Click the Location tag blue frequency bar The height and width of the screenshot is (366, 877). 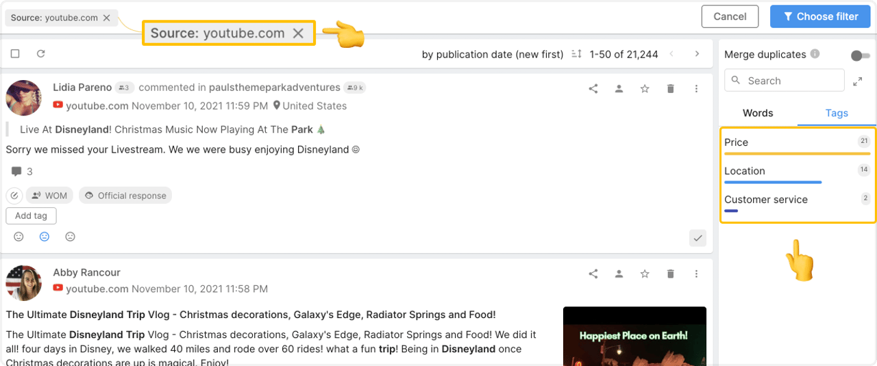(x=773, y=182)
